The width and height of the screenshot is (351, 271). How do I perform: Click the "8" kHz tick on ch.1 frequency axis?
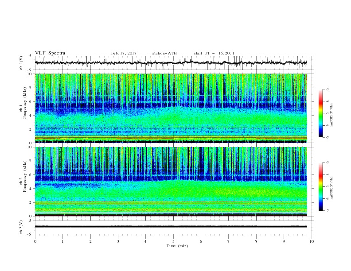[x=31, y=88]
